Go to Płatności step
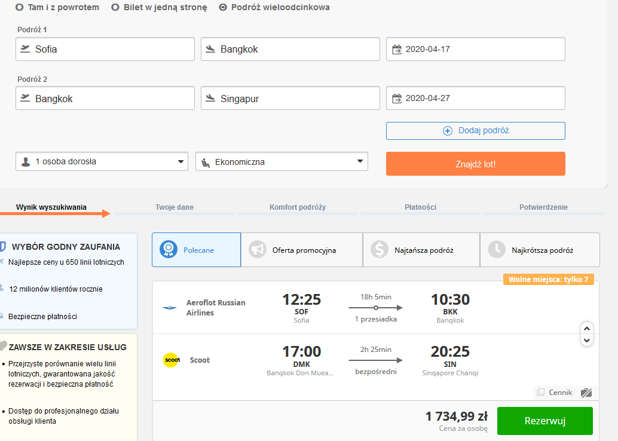 (x=421, y=207)
